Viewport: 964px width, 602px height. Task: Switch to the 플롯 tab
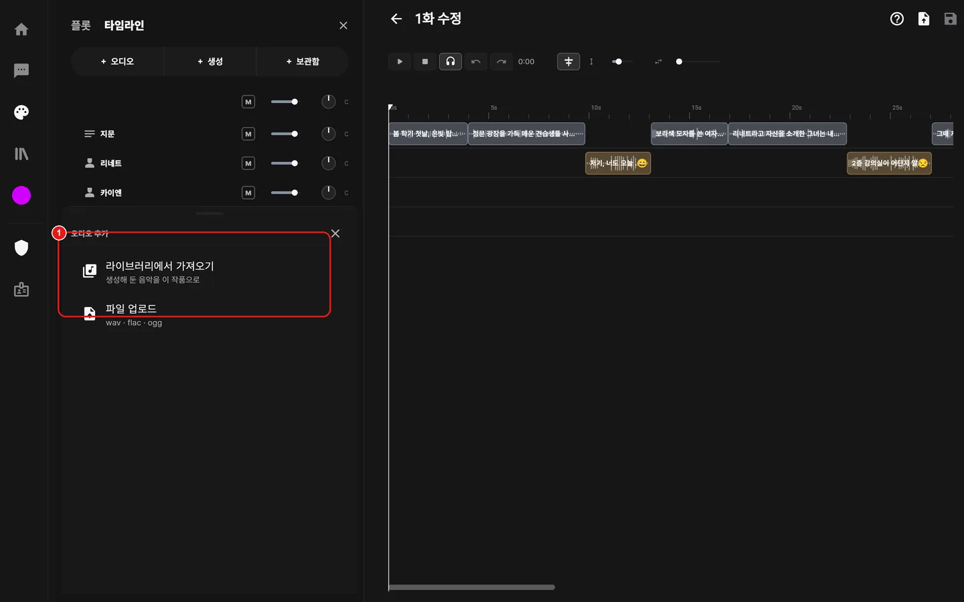[81, 25]
